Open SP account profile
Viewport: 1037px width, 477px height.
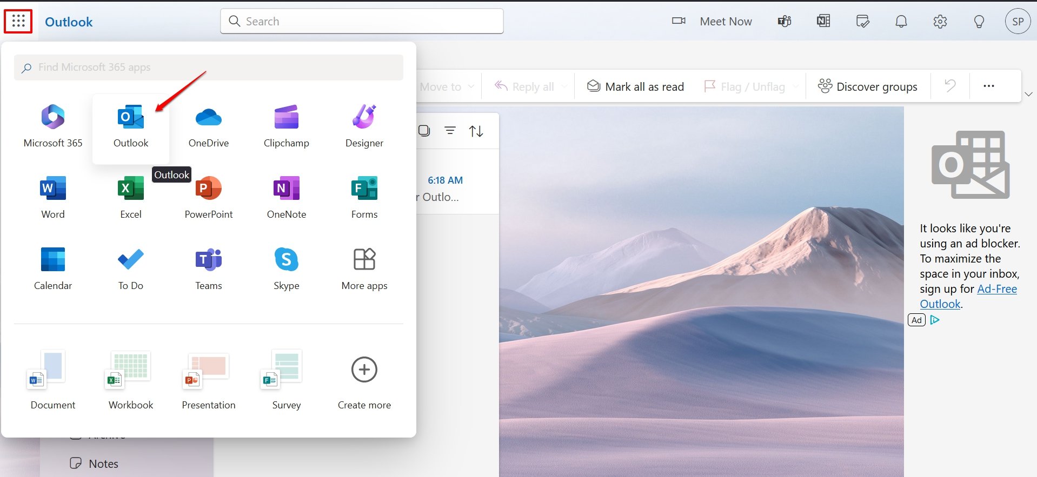click(x=1018, y=22)
